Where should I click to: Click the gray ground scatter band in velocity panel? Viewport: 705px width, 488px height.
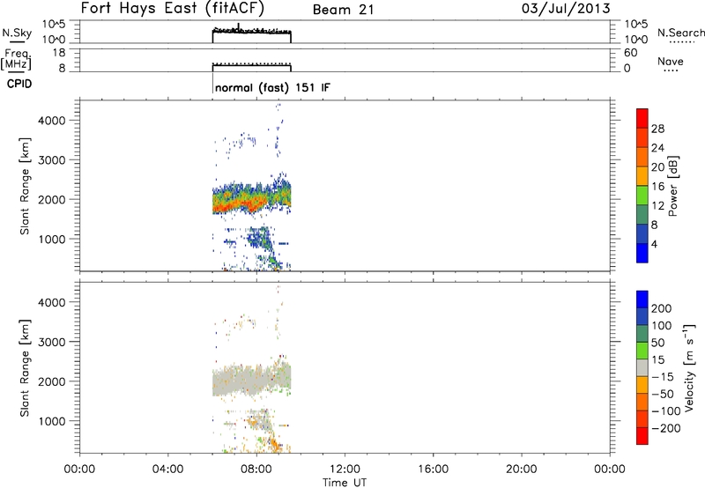252,381
